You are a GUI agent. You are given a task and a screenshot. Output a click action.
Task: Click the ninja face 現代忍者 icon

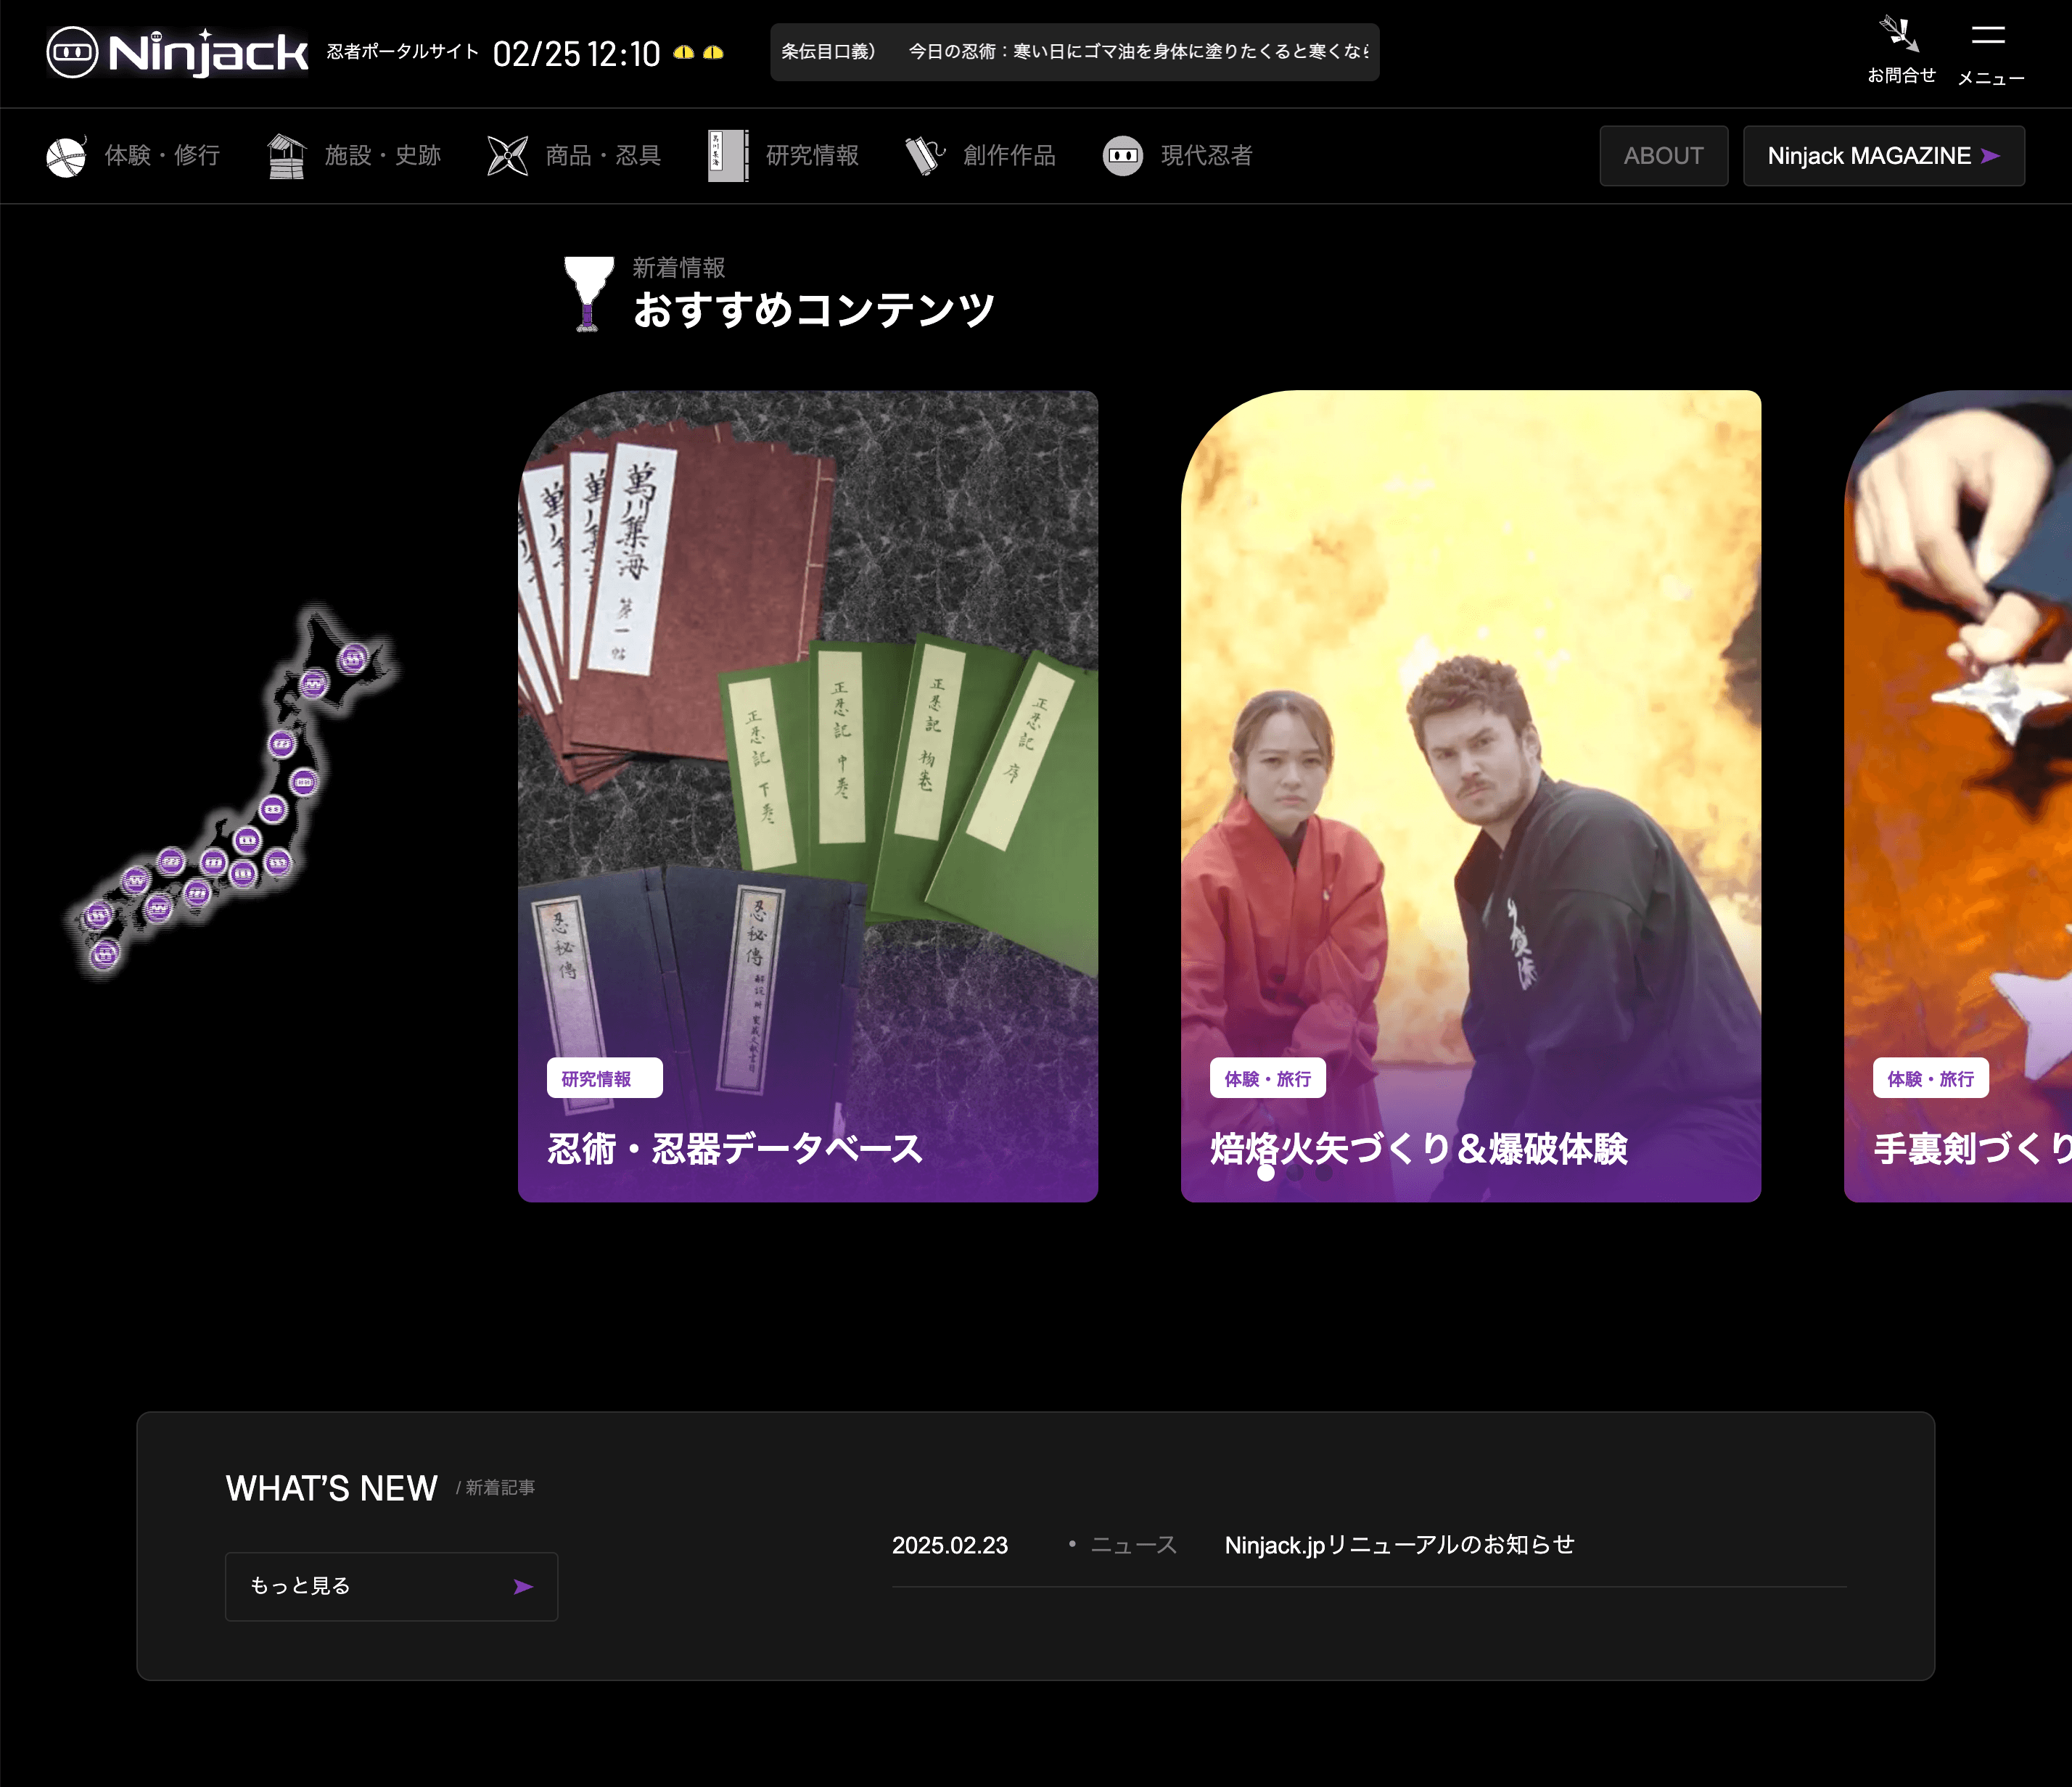pos(1122,155)
